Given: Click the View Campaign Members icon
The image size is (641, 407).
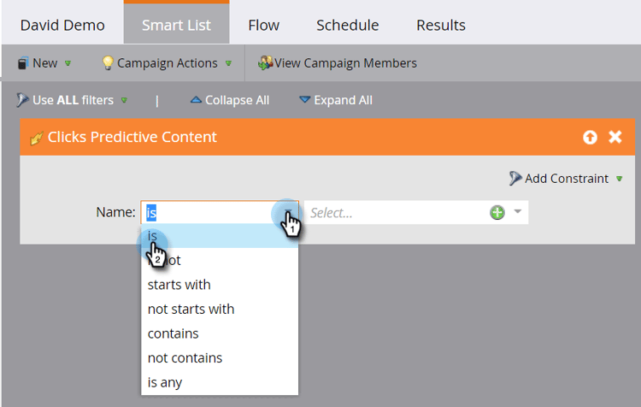Looking at the screenshot, I should (265, 63).
